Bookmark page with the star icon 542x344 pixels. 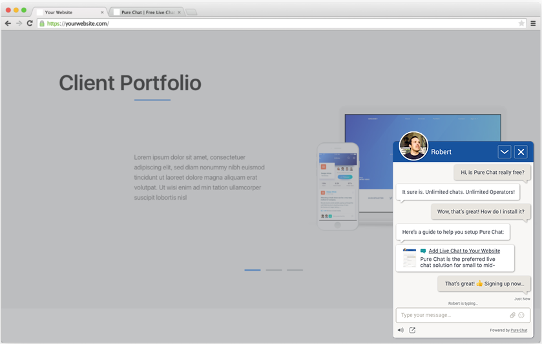coord(521,23)
